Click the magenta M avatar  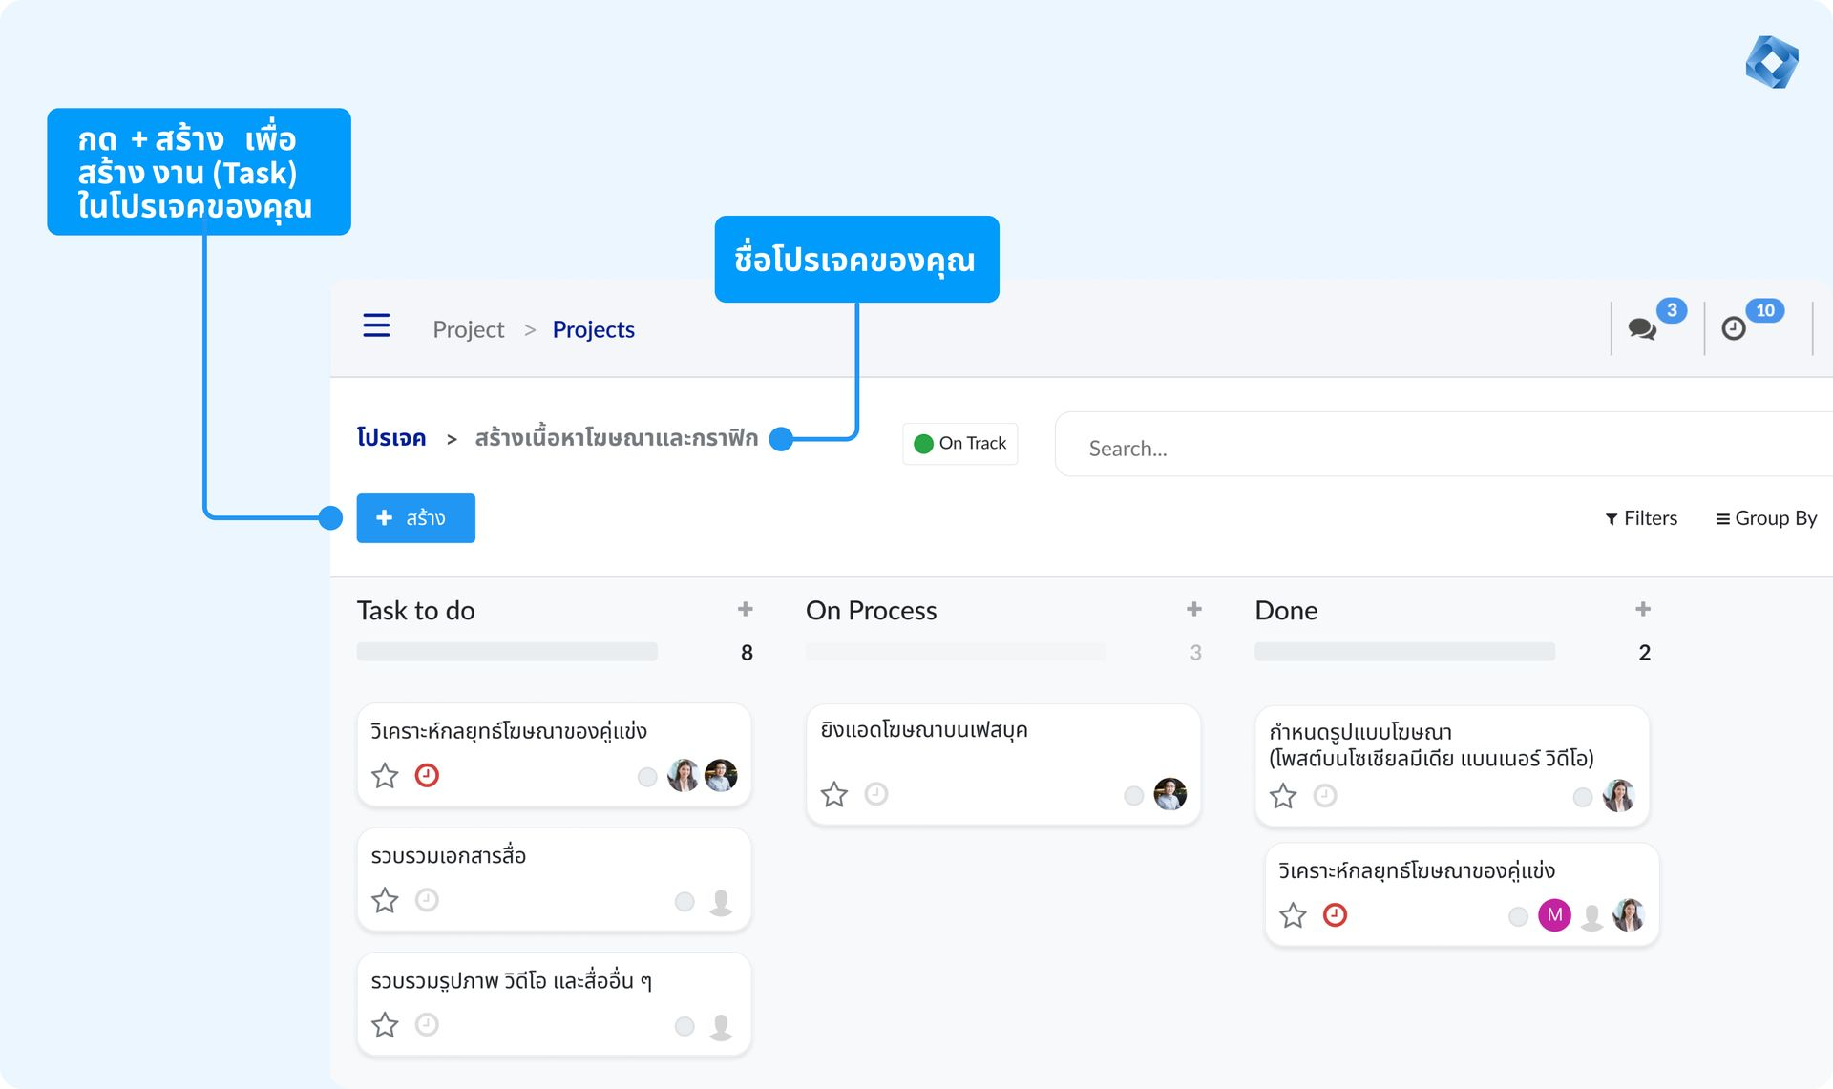[1554, 915]
